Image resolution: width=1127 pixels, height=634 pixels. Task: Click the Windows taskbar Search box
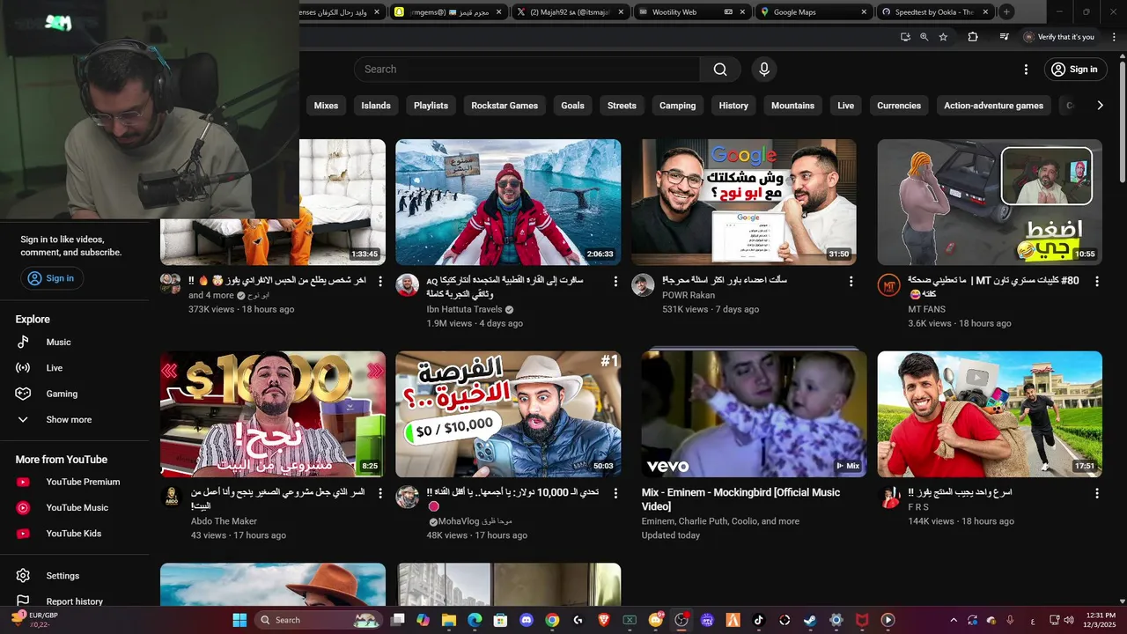pyautogui.click(x=320, y=620)
